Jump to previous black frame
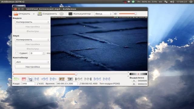This screenshot has height=109, width=194. [x=79, y=79]
